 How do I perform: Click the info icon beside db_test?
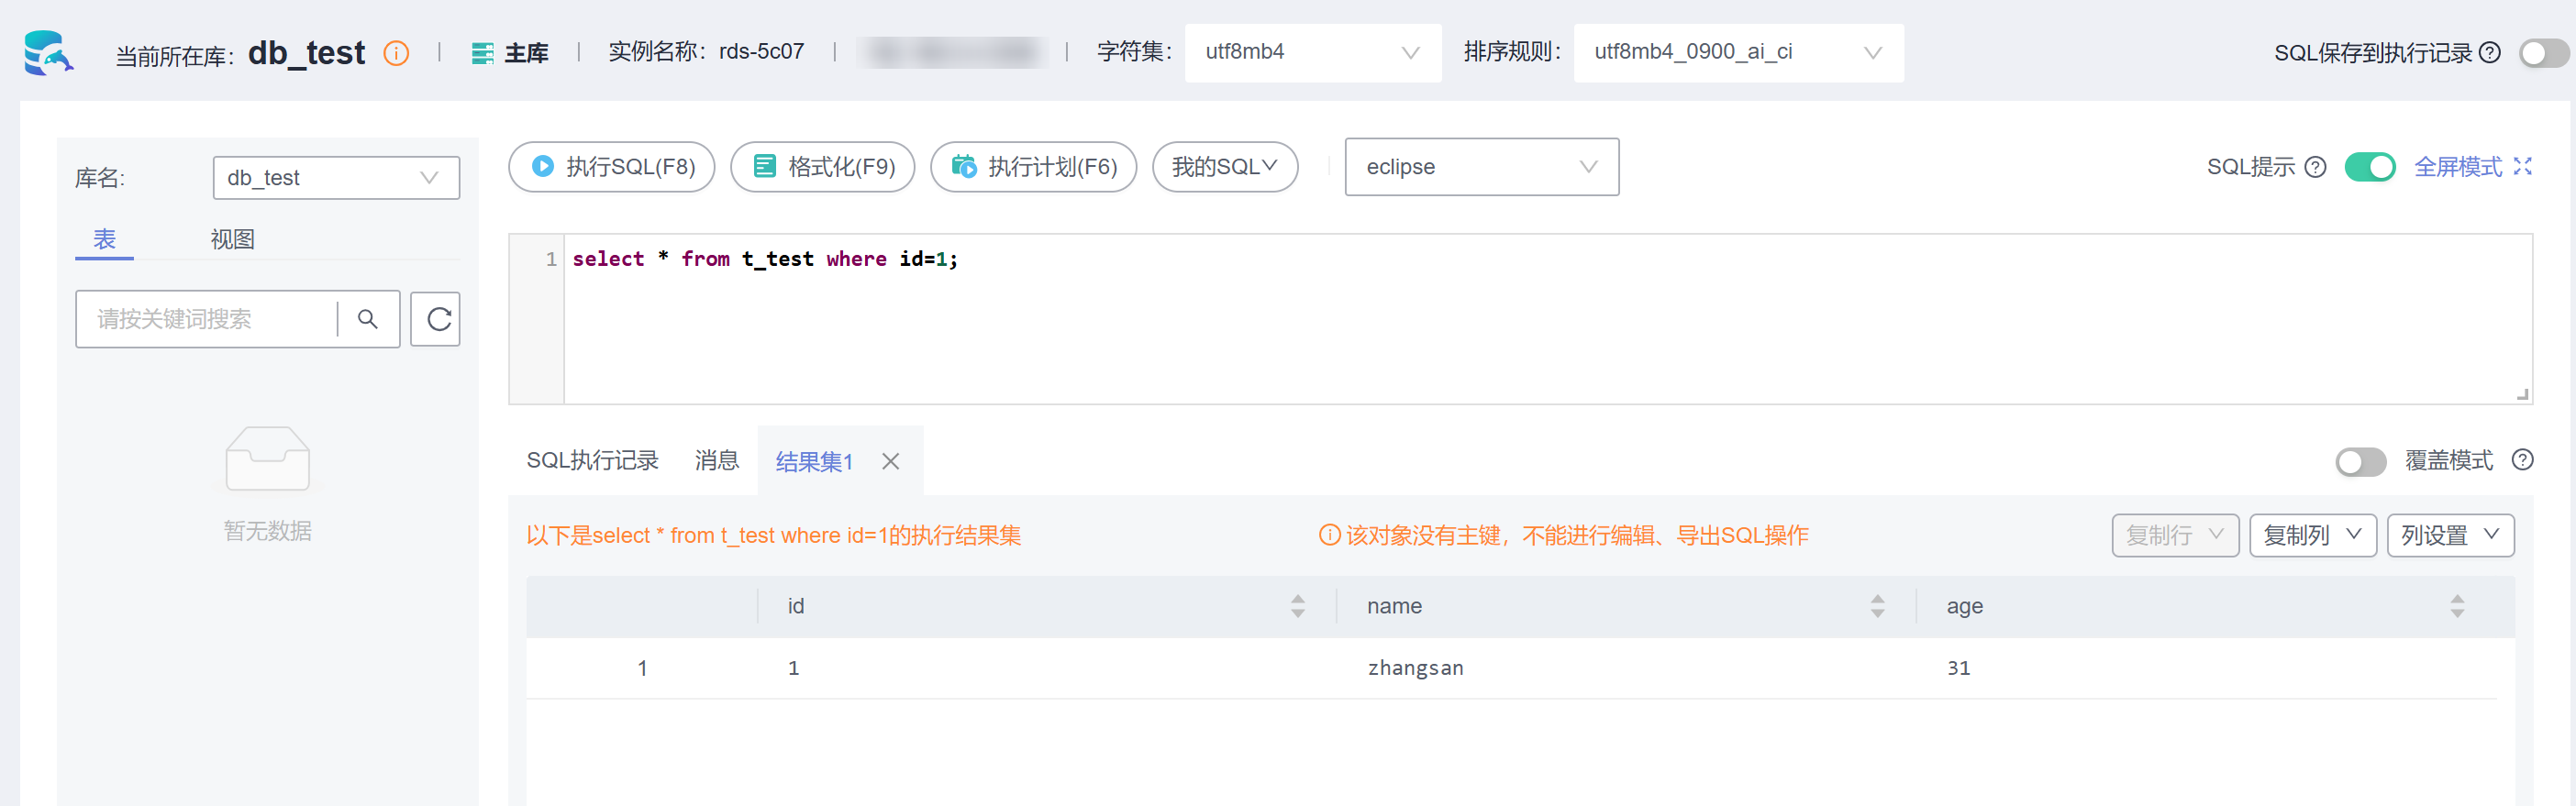coord(396,53)
